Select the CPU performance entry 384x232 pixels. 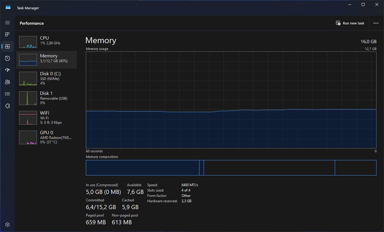pos(46,42)
